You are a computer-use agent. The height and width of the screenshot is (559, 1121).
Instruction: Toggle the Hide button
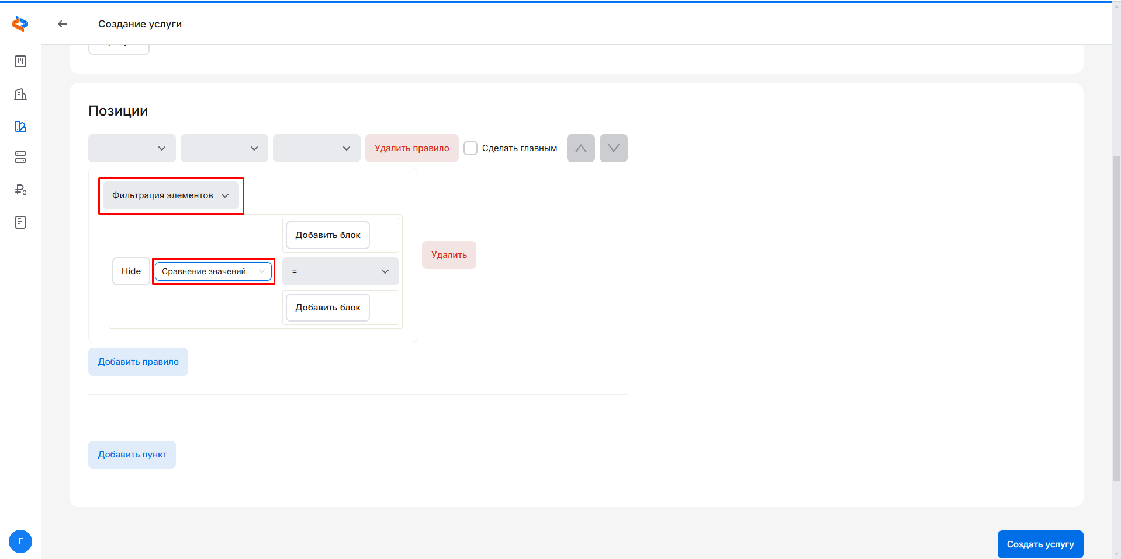[x=131, y=271]
